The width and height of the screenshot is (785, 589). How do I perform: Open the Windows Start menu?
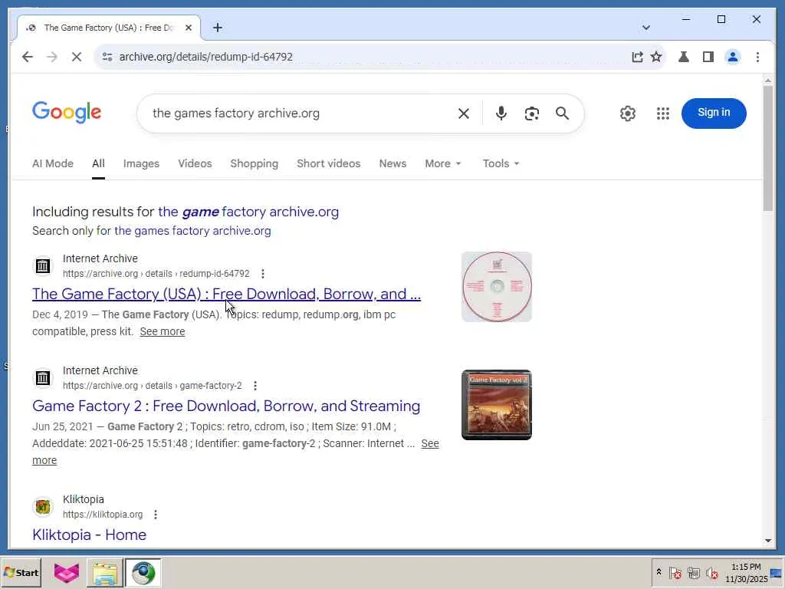point(21,573)
